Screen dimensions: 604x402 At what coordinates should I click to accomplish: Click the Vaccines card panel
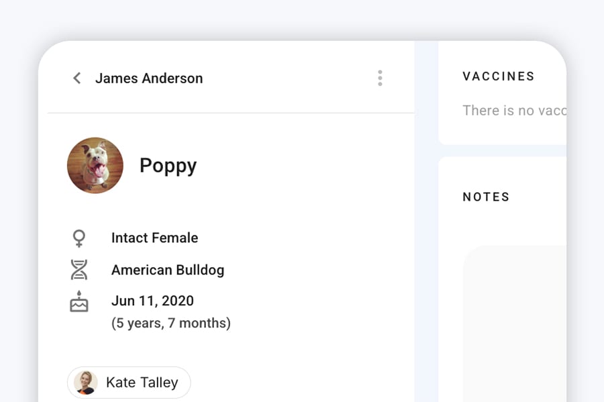(502, 93)
